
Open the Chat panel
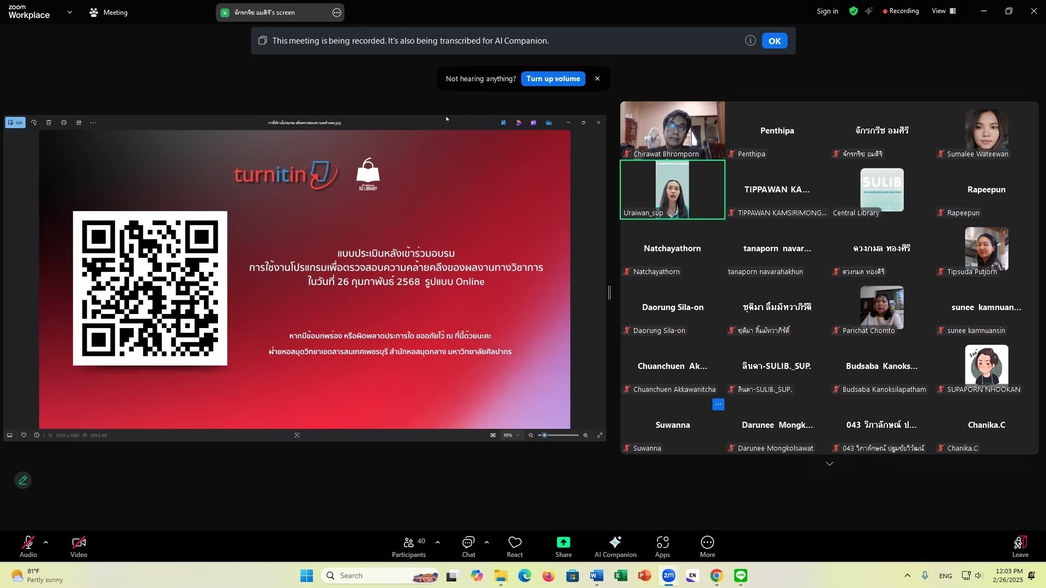click(469, 547)
